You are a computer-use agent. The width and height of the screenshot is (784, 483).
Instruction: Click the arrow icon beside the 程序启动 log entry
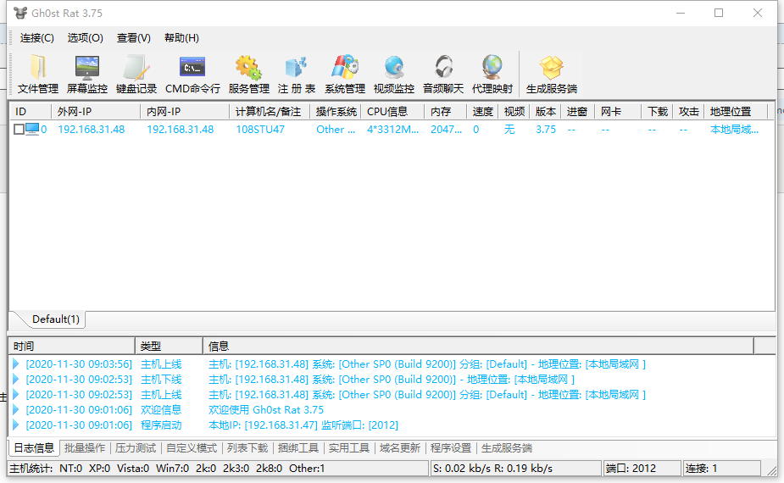(16, 425)
